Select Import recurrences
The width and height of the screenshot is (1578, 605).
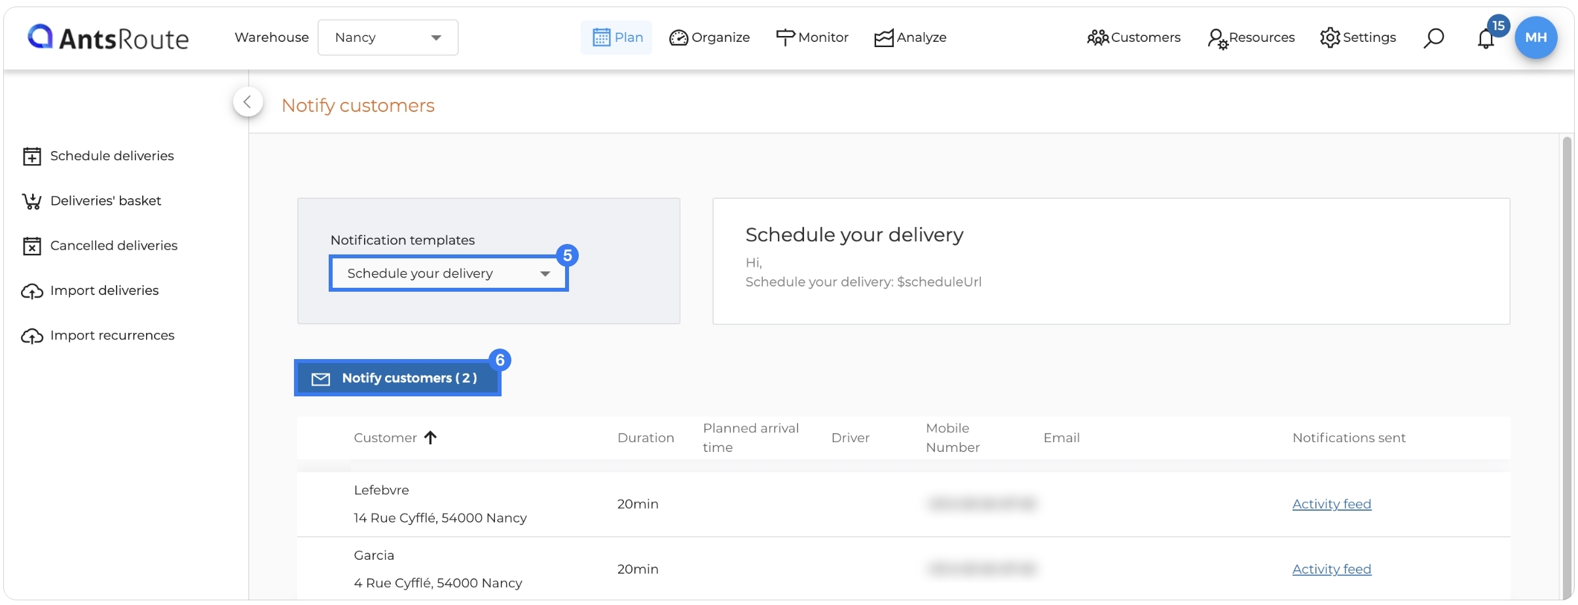[98, 336]
